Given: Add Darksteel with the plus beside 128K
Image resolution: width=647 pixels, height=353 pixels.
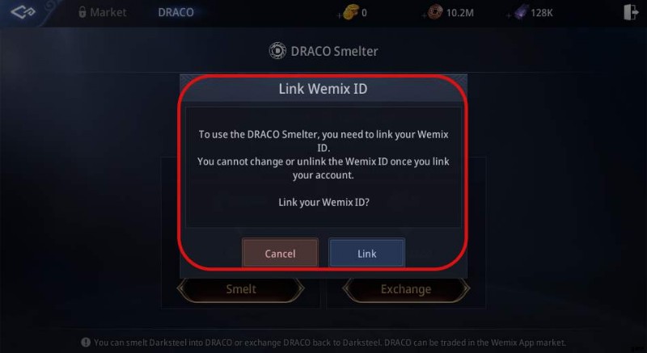Looking at the screenshot, I should pyautogui.click(x=509, y=15).
